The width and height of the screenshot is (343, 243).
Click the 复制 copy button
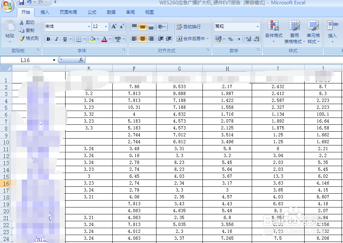coord(27,30)
